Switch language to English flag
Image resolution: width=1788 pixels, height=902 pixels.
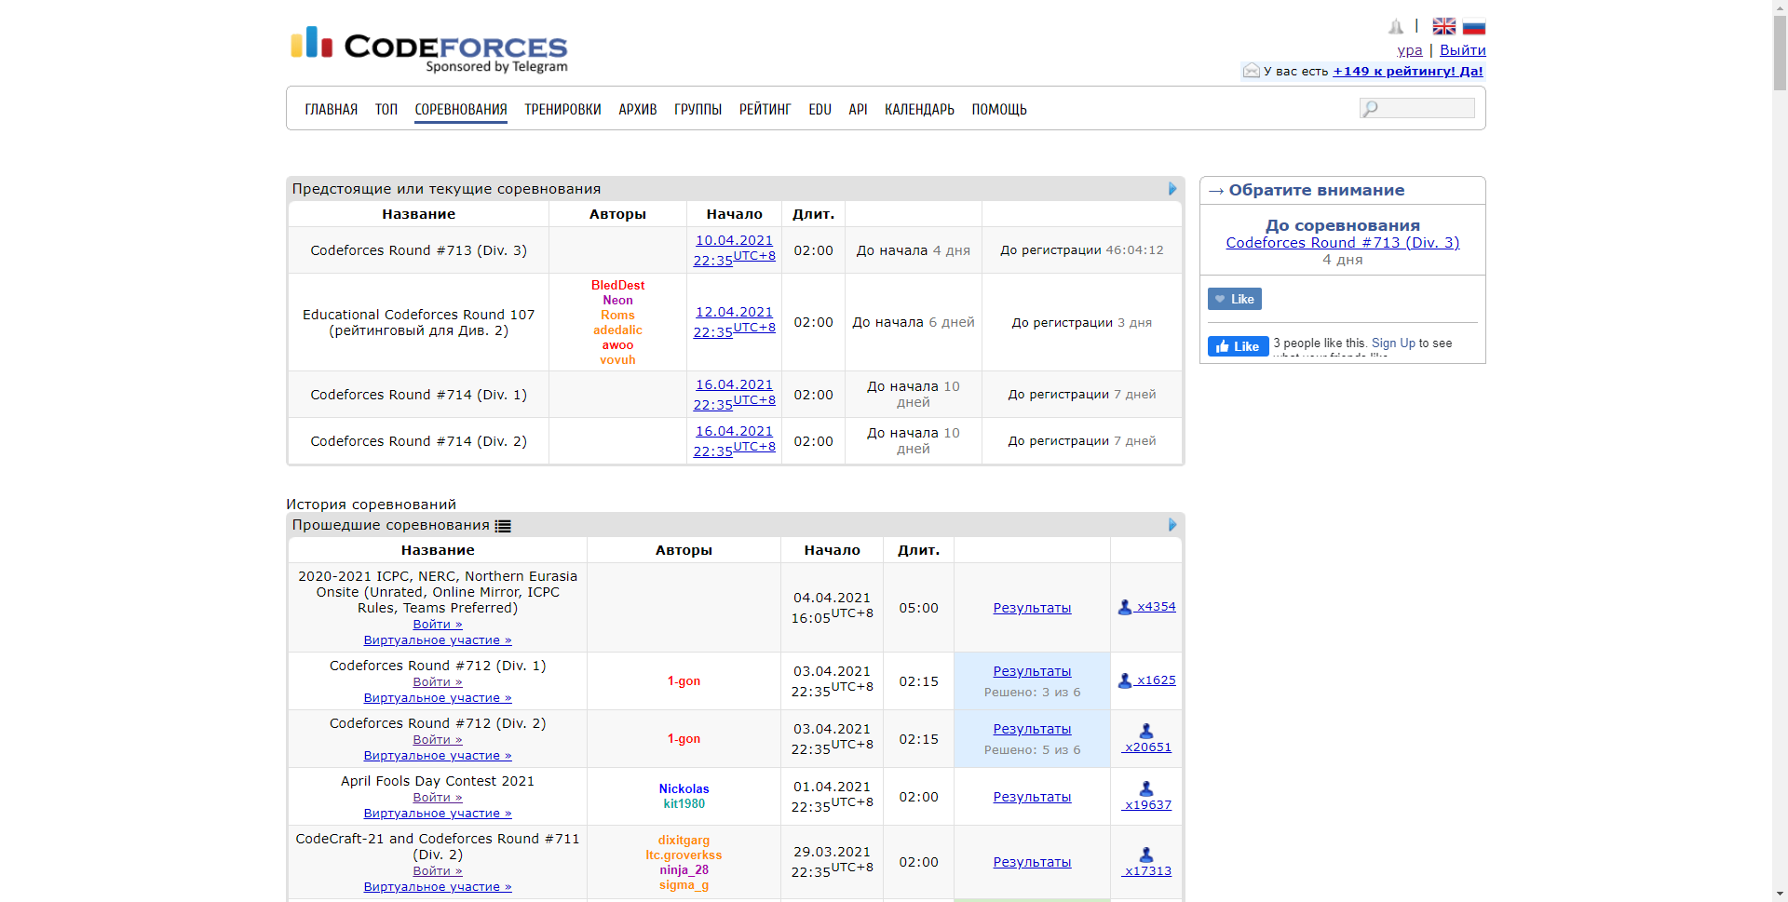pos(1443,26)
